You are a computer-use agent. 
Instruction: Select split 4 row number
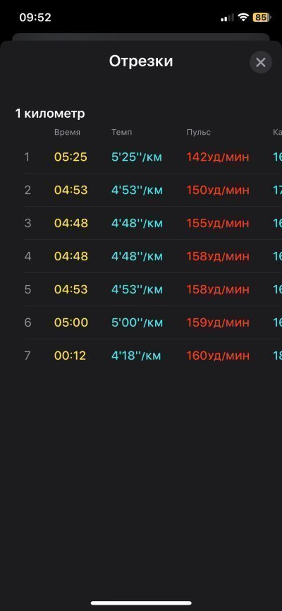point(27,257)
